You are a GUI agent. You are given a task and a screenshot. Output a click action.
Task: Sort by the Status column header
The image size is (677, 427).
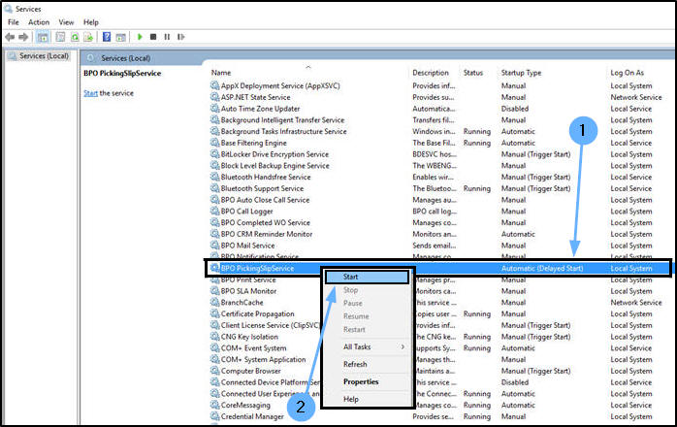tap(473, 73)
